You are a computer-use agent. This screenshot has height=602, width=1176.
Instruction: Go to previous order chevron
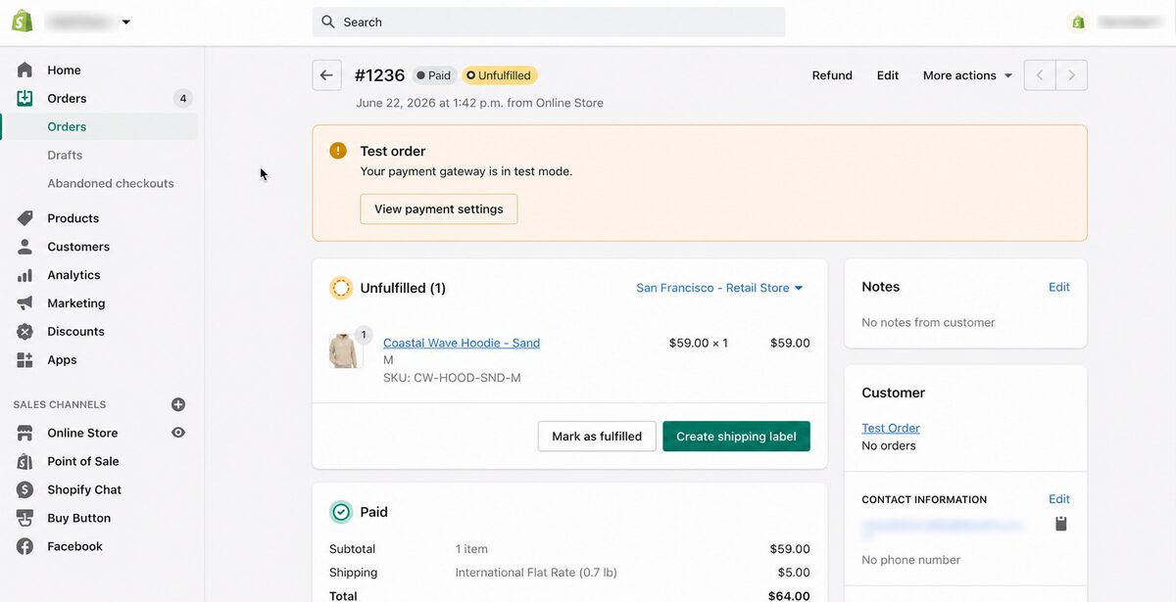click(x=1040, y=75)
